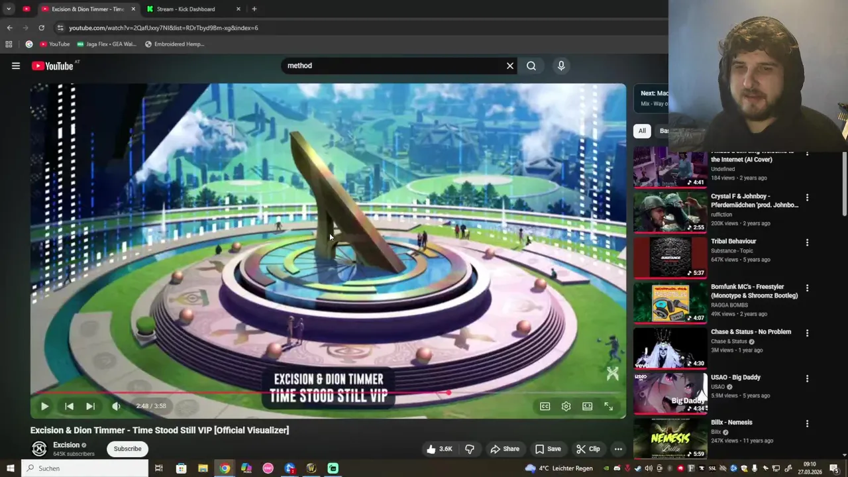Select the 'All' filter chip
The image size is (848, 477).
pos(642,131)
